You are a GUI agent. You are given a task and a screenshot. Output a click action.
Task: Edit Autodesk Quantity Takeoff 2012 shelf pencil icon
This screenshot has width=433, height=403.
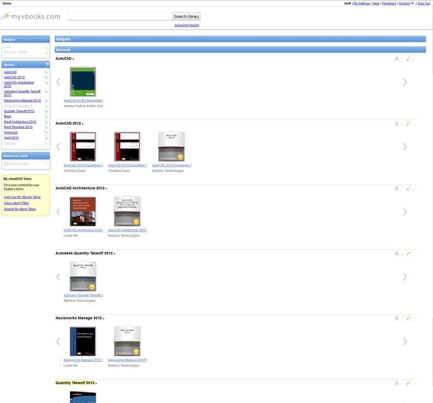point(408,253)
